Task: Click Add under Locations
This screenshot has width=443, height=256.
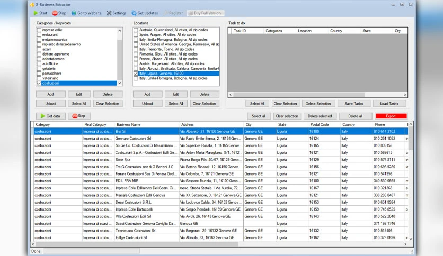Action: click(147, 94)
